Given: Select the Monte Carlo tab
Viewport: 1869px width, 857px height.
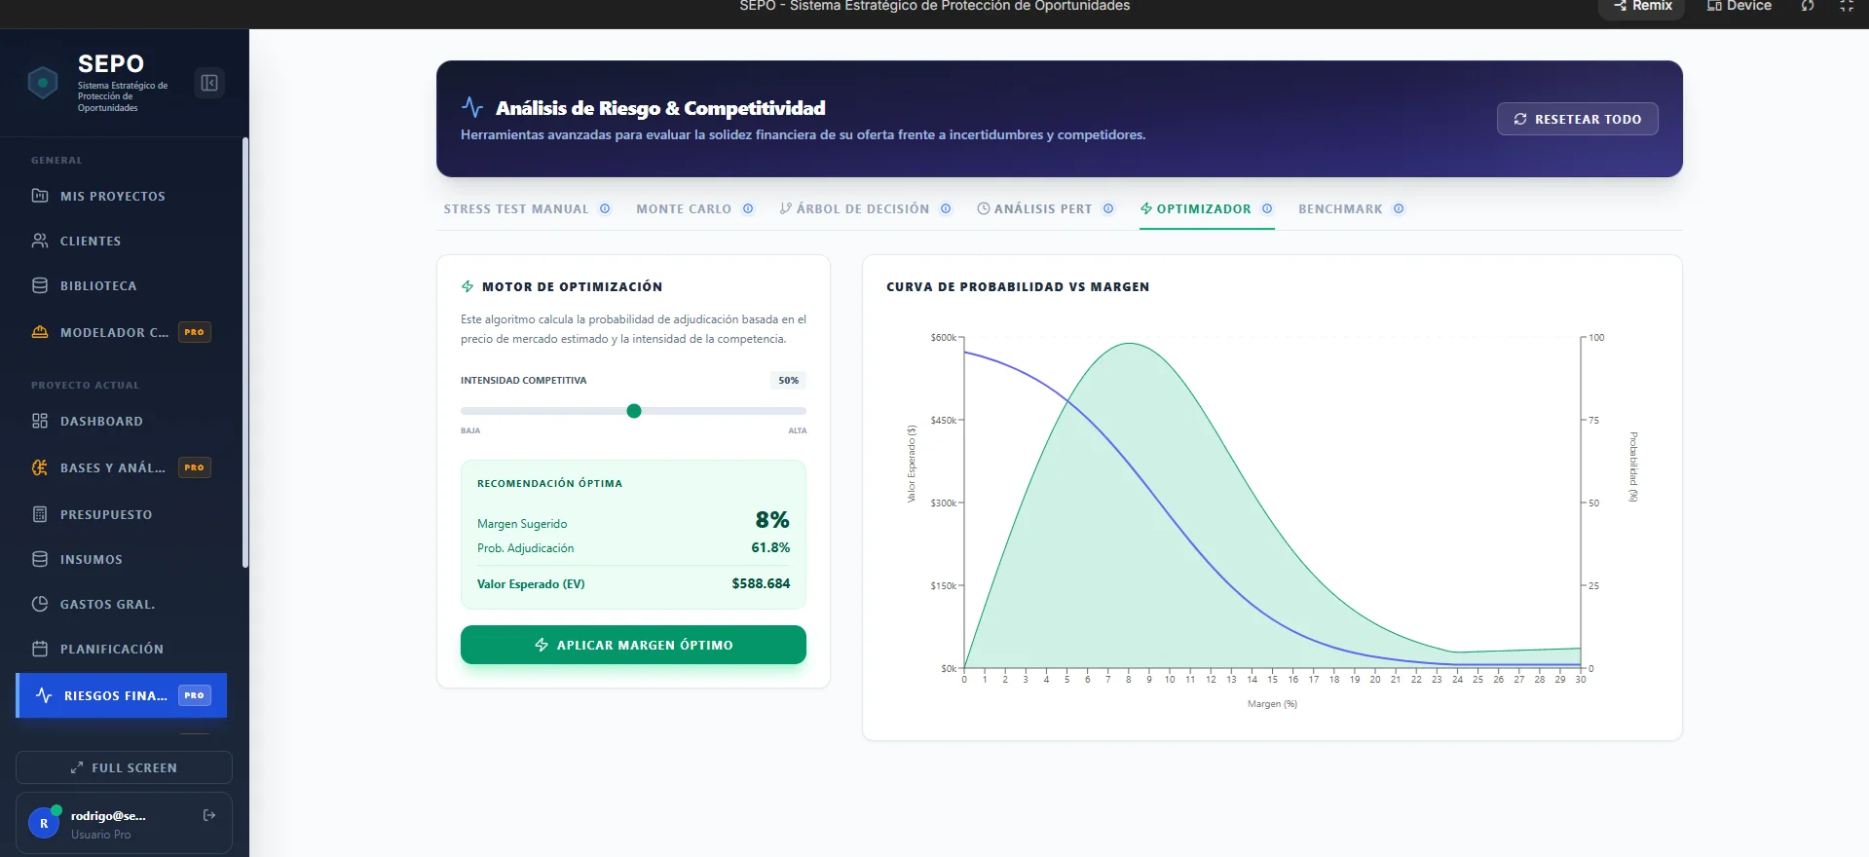Looking at the screenshot, I should [683, 208].
